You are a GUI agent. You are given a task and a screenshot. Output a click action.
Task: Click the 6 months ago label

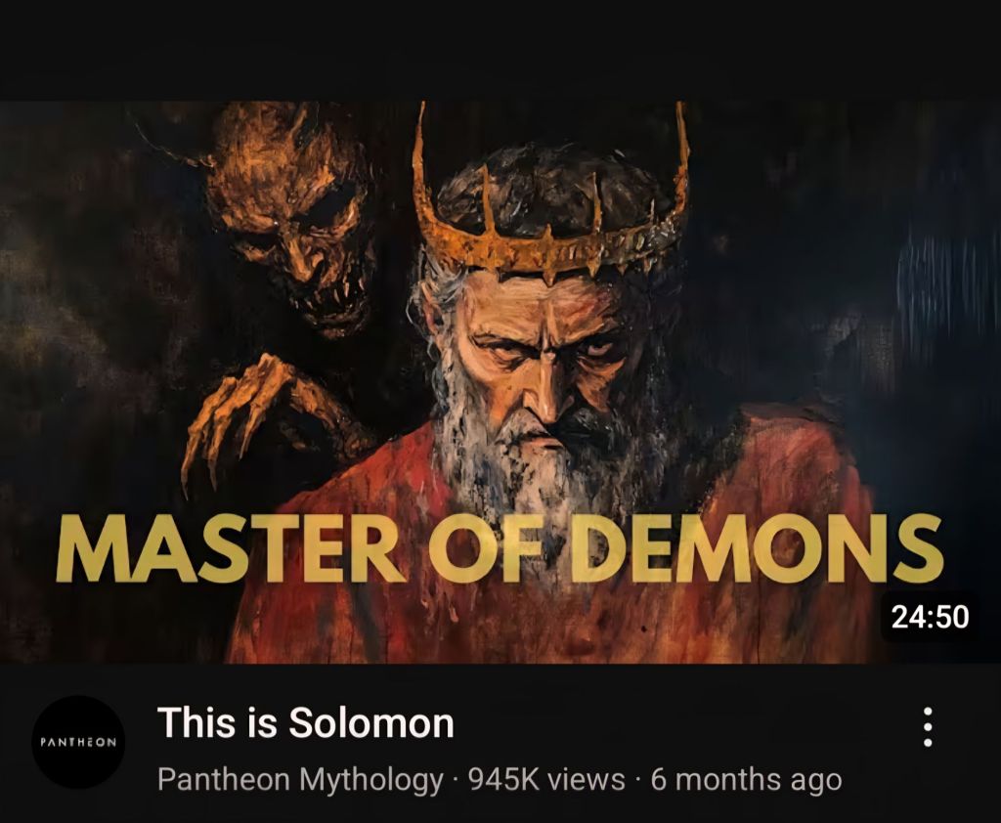coord(746,780)
